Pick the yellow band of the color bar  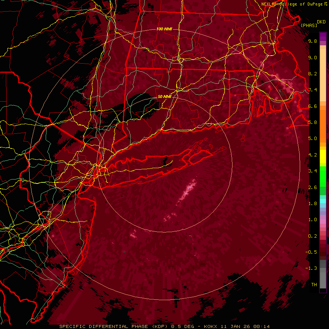[x=323, y=156]
